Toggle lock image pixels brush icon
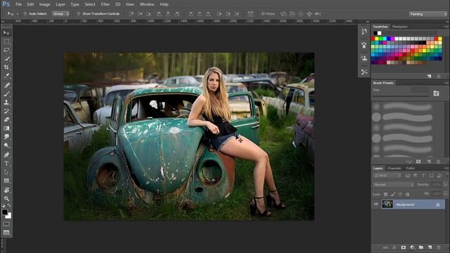 393,194
